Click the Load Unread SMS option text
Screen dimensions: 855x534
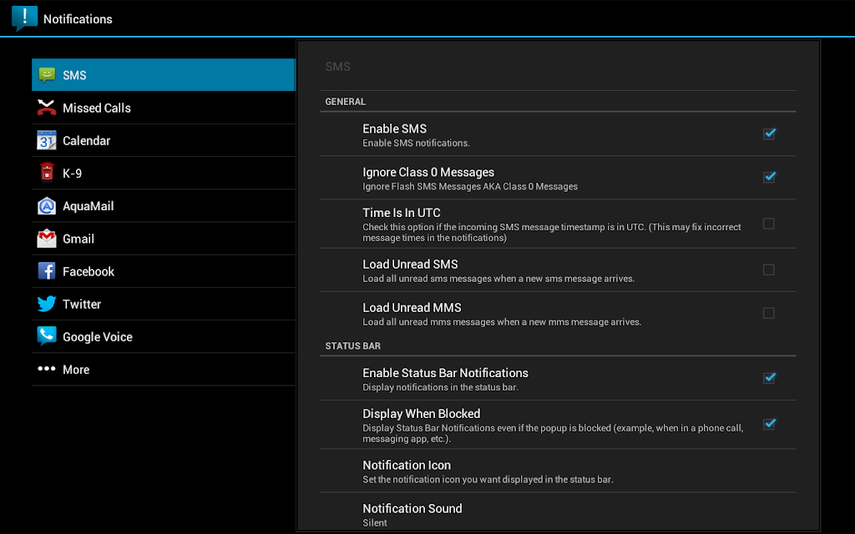tap(410, 264)
